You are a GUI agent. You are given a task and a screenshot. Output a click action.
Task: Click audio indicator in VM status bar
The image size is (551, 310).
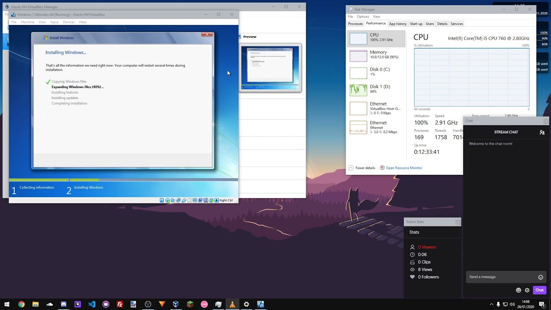[x=173, y=200]
